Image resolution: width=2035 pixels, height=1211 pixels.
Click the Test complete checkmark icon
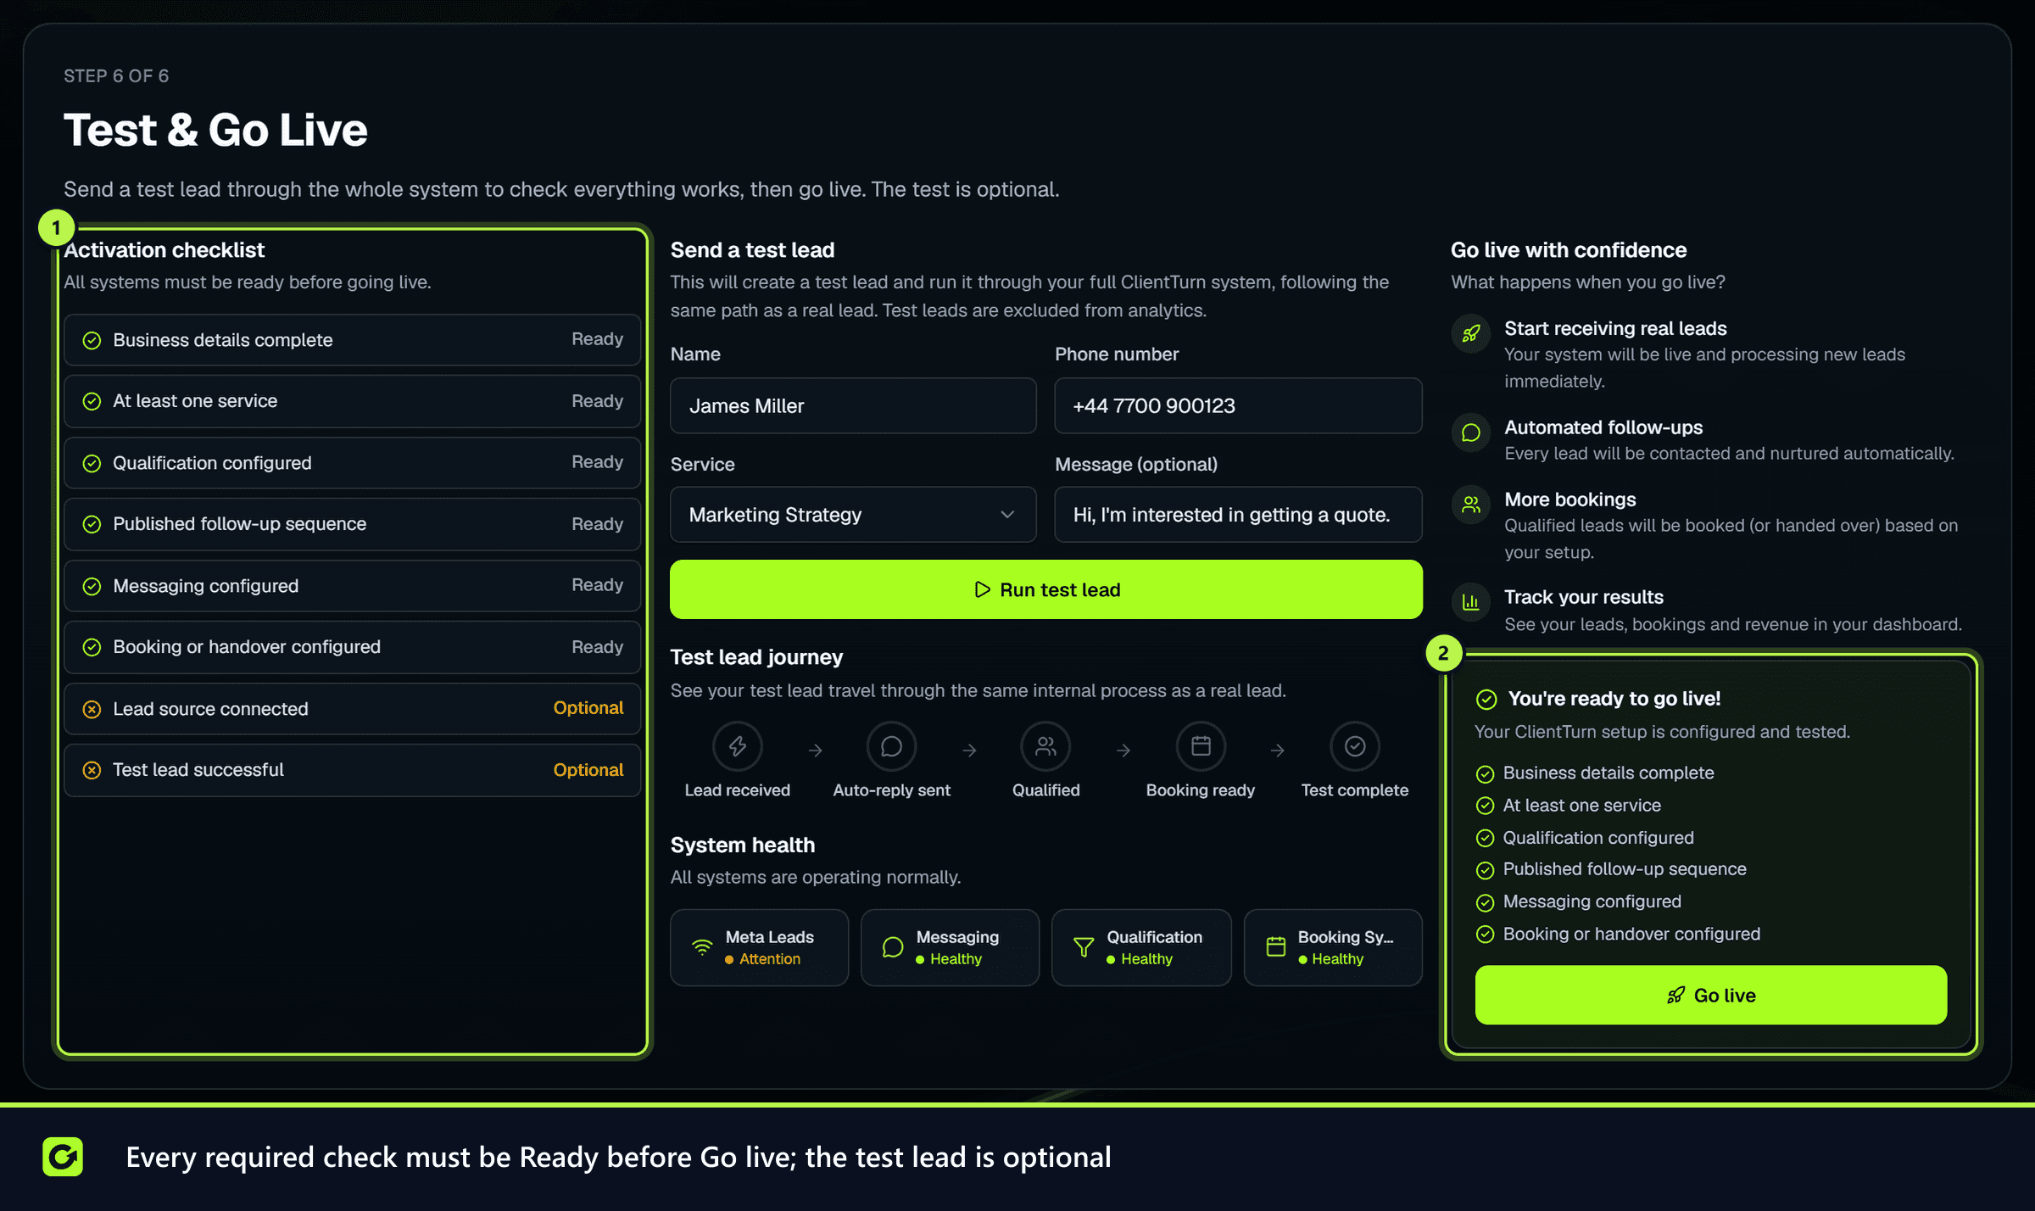coord(1355,746)
